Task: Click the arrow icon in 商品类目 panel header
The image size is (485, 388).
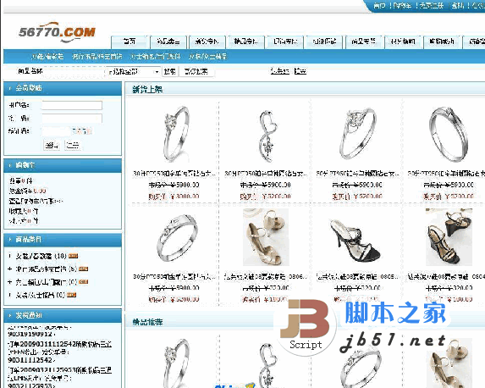Action: (10, 240)
